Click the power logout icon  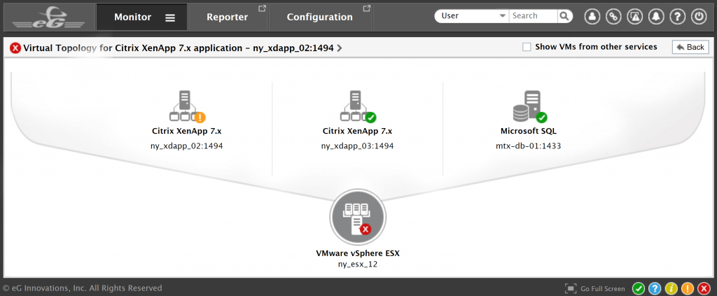[x=698, y=17]
